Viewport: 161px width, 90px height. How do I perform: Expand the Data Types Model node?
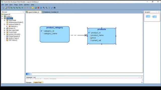tap(5, 30)
